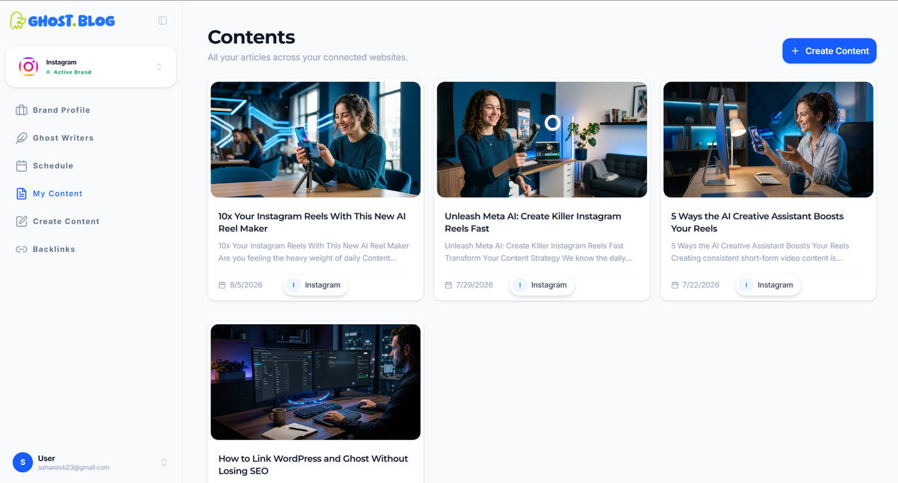This screenshot has height=483, width=898.
Task: Open 'How to Link WordPress and Ghost' title
Action: pos(313,464)
